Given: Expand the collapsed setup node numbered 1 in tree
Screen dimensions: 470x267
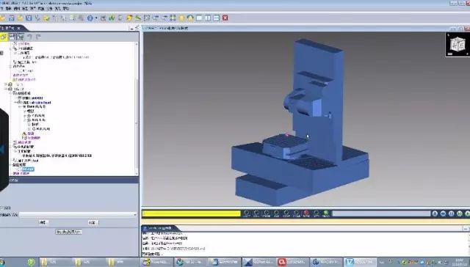Looking at the screenshot, I should tap(6, 84).
